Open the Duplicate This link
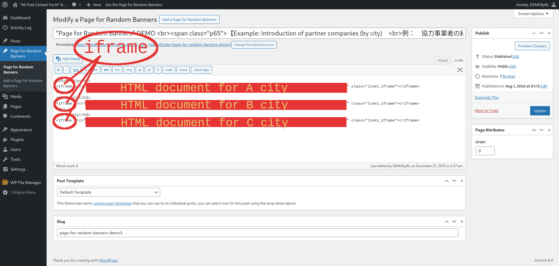 487,97
